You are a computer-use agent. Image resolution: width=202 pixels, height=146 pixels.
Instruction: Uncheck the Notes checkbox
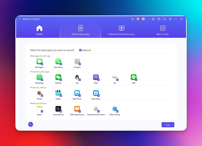click(x=42, y=111)
